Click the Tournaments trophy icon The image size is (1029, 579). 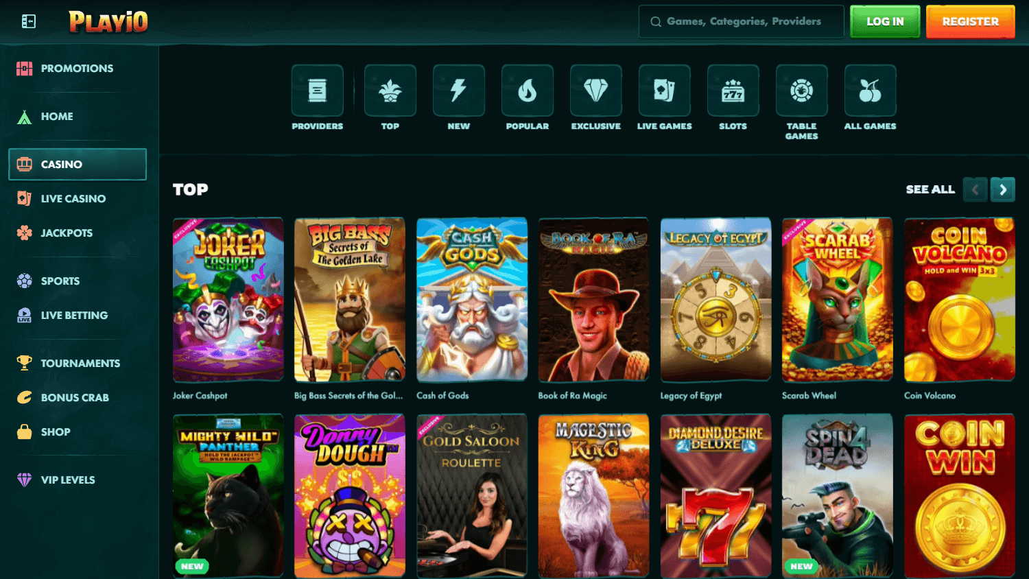[25, 364]
